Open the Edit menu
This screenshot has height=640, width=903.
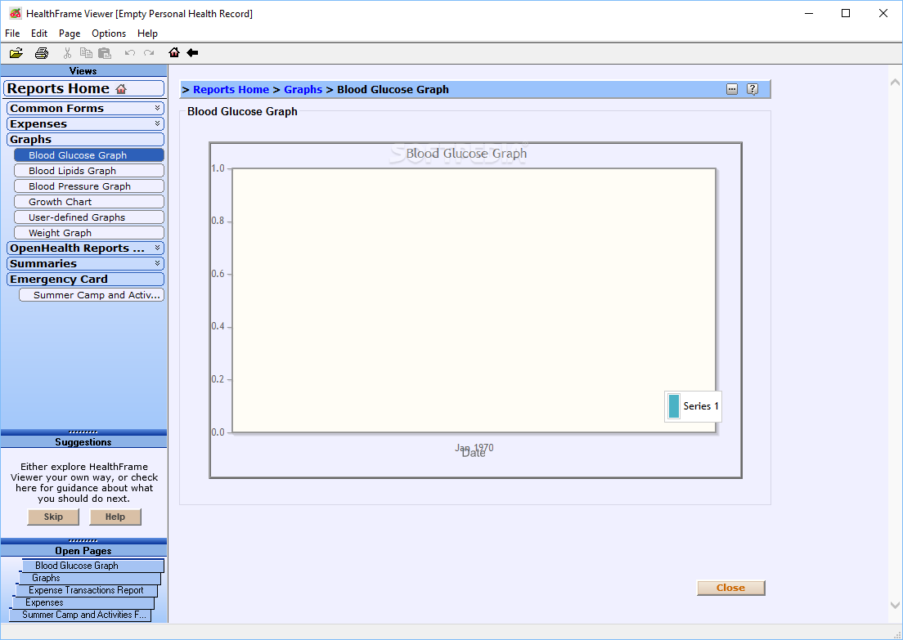39,34
